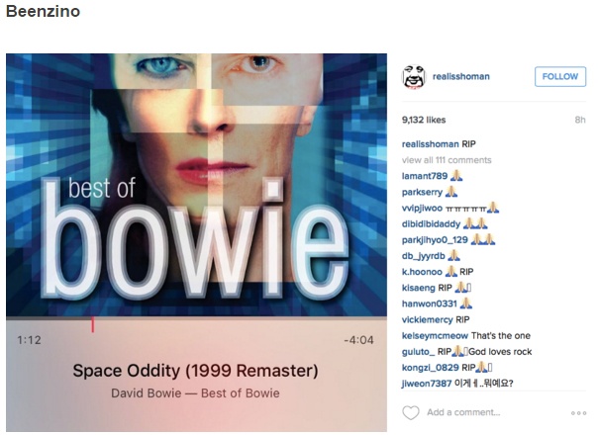Visit jiweon7387's profile
This screenshot has width=599, height=435.
(427, 384)
